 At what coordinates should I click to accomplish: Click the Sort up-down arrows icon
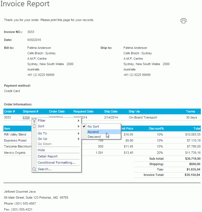[34, 126]
